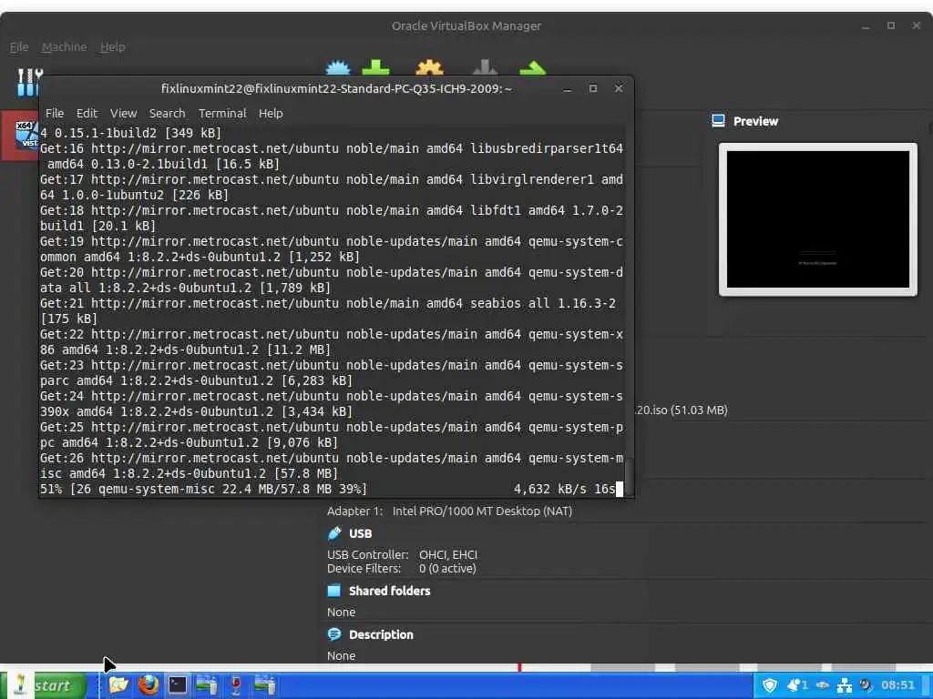
Task: Close the terminal window
Action: pyautogui.click(x=619, y=88)
